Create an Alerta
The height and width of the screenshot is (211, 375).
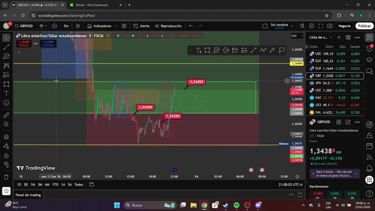[x=141, y=26]
